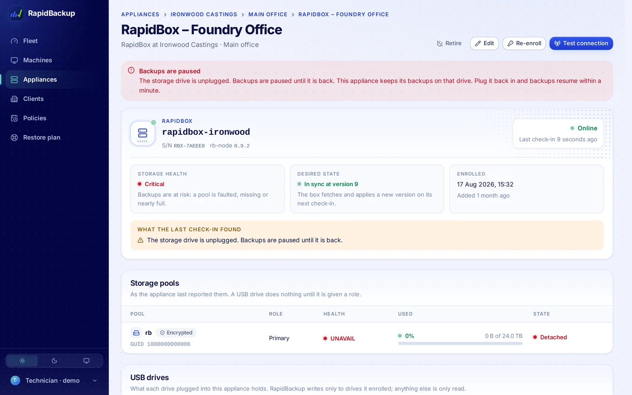
Task: Open the Main Office breadcrumb
Action: (x=268, y=14)
